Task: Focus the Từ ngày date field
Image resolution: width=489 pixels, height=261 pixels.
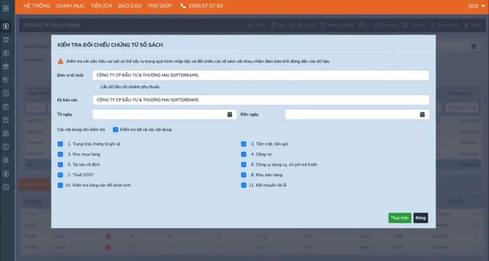Action: (164, 114)
